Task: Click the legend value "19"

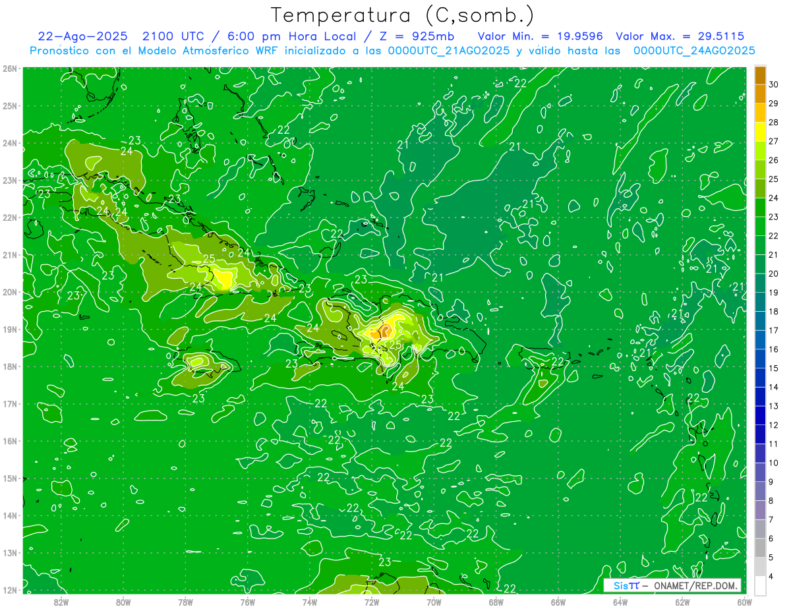Action: tap(774, 293)
